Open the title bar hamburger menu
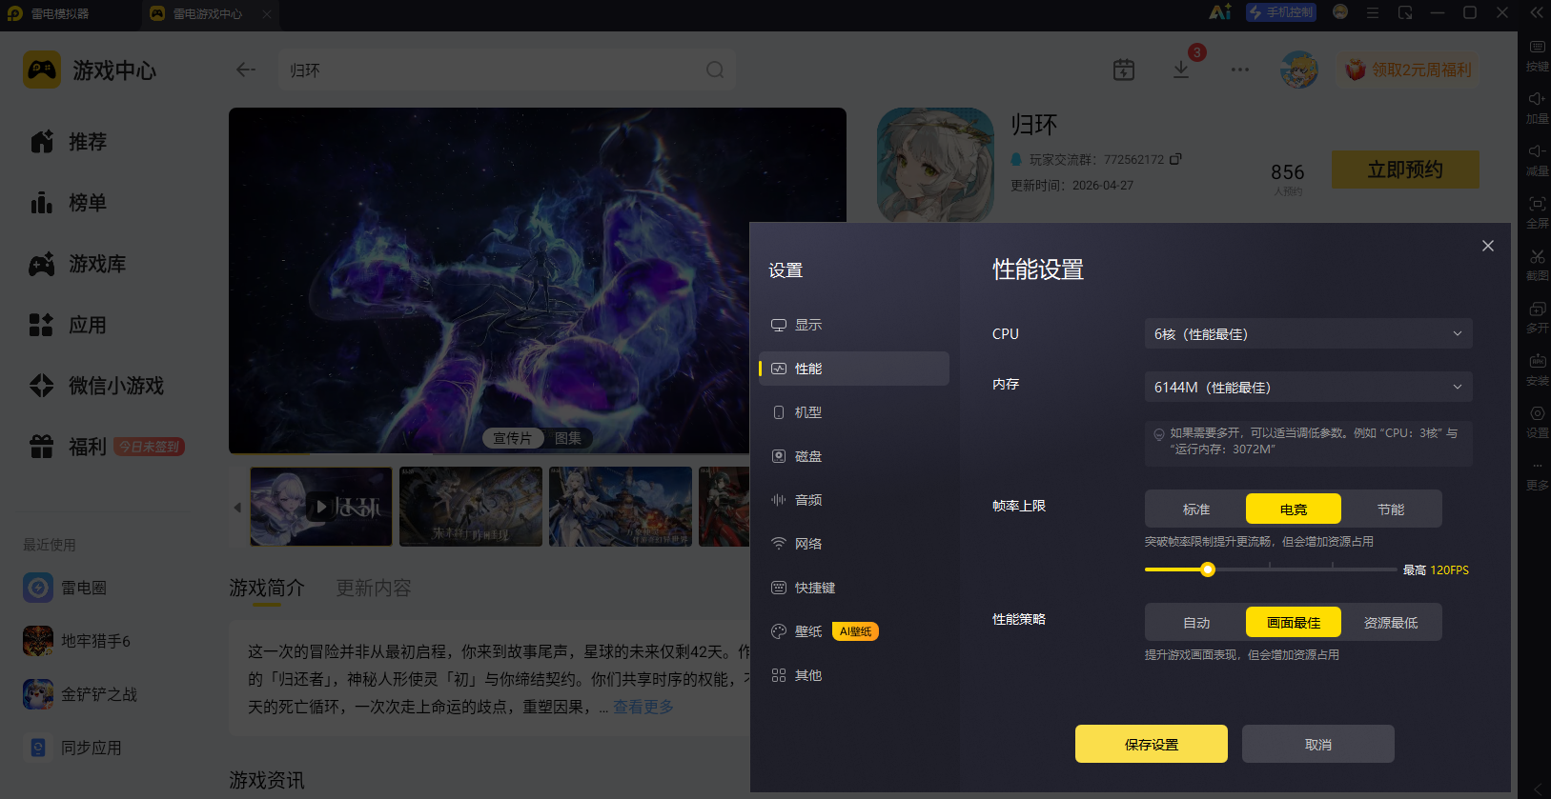This screenshot has height=799, width=1551. point(1373,12)
